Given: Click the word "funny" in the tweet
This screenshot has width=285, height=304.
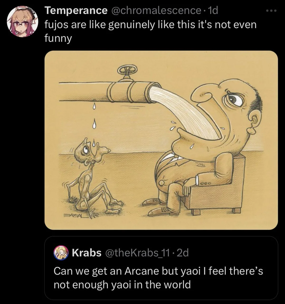Looking at the screenshot, I should click(58, 39).
